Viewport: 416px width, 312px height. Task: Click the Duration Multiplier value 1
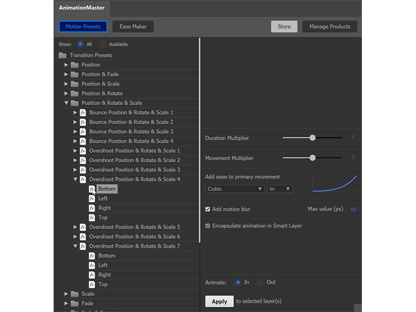(x=353, y=137)
